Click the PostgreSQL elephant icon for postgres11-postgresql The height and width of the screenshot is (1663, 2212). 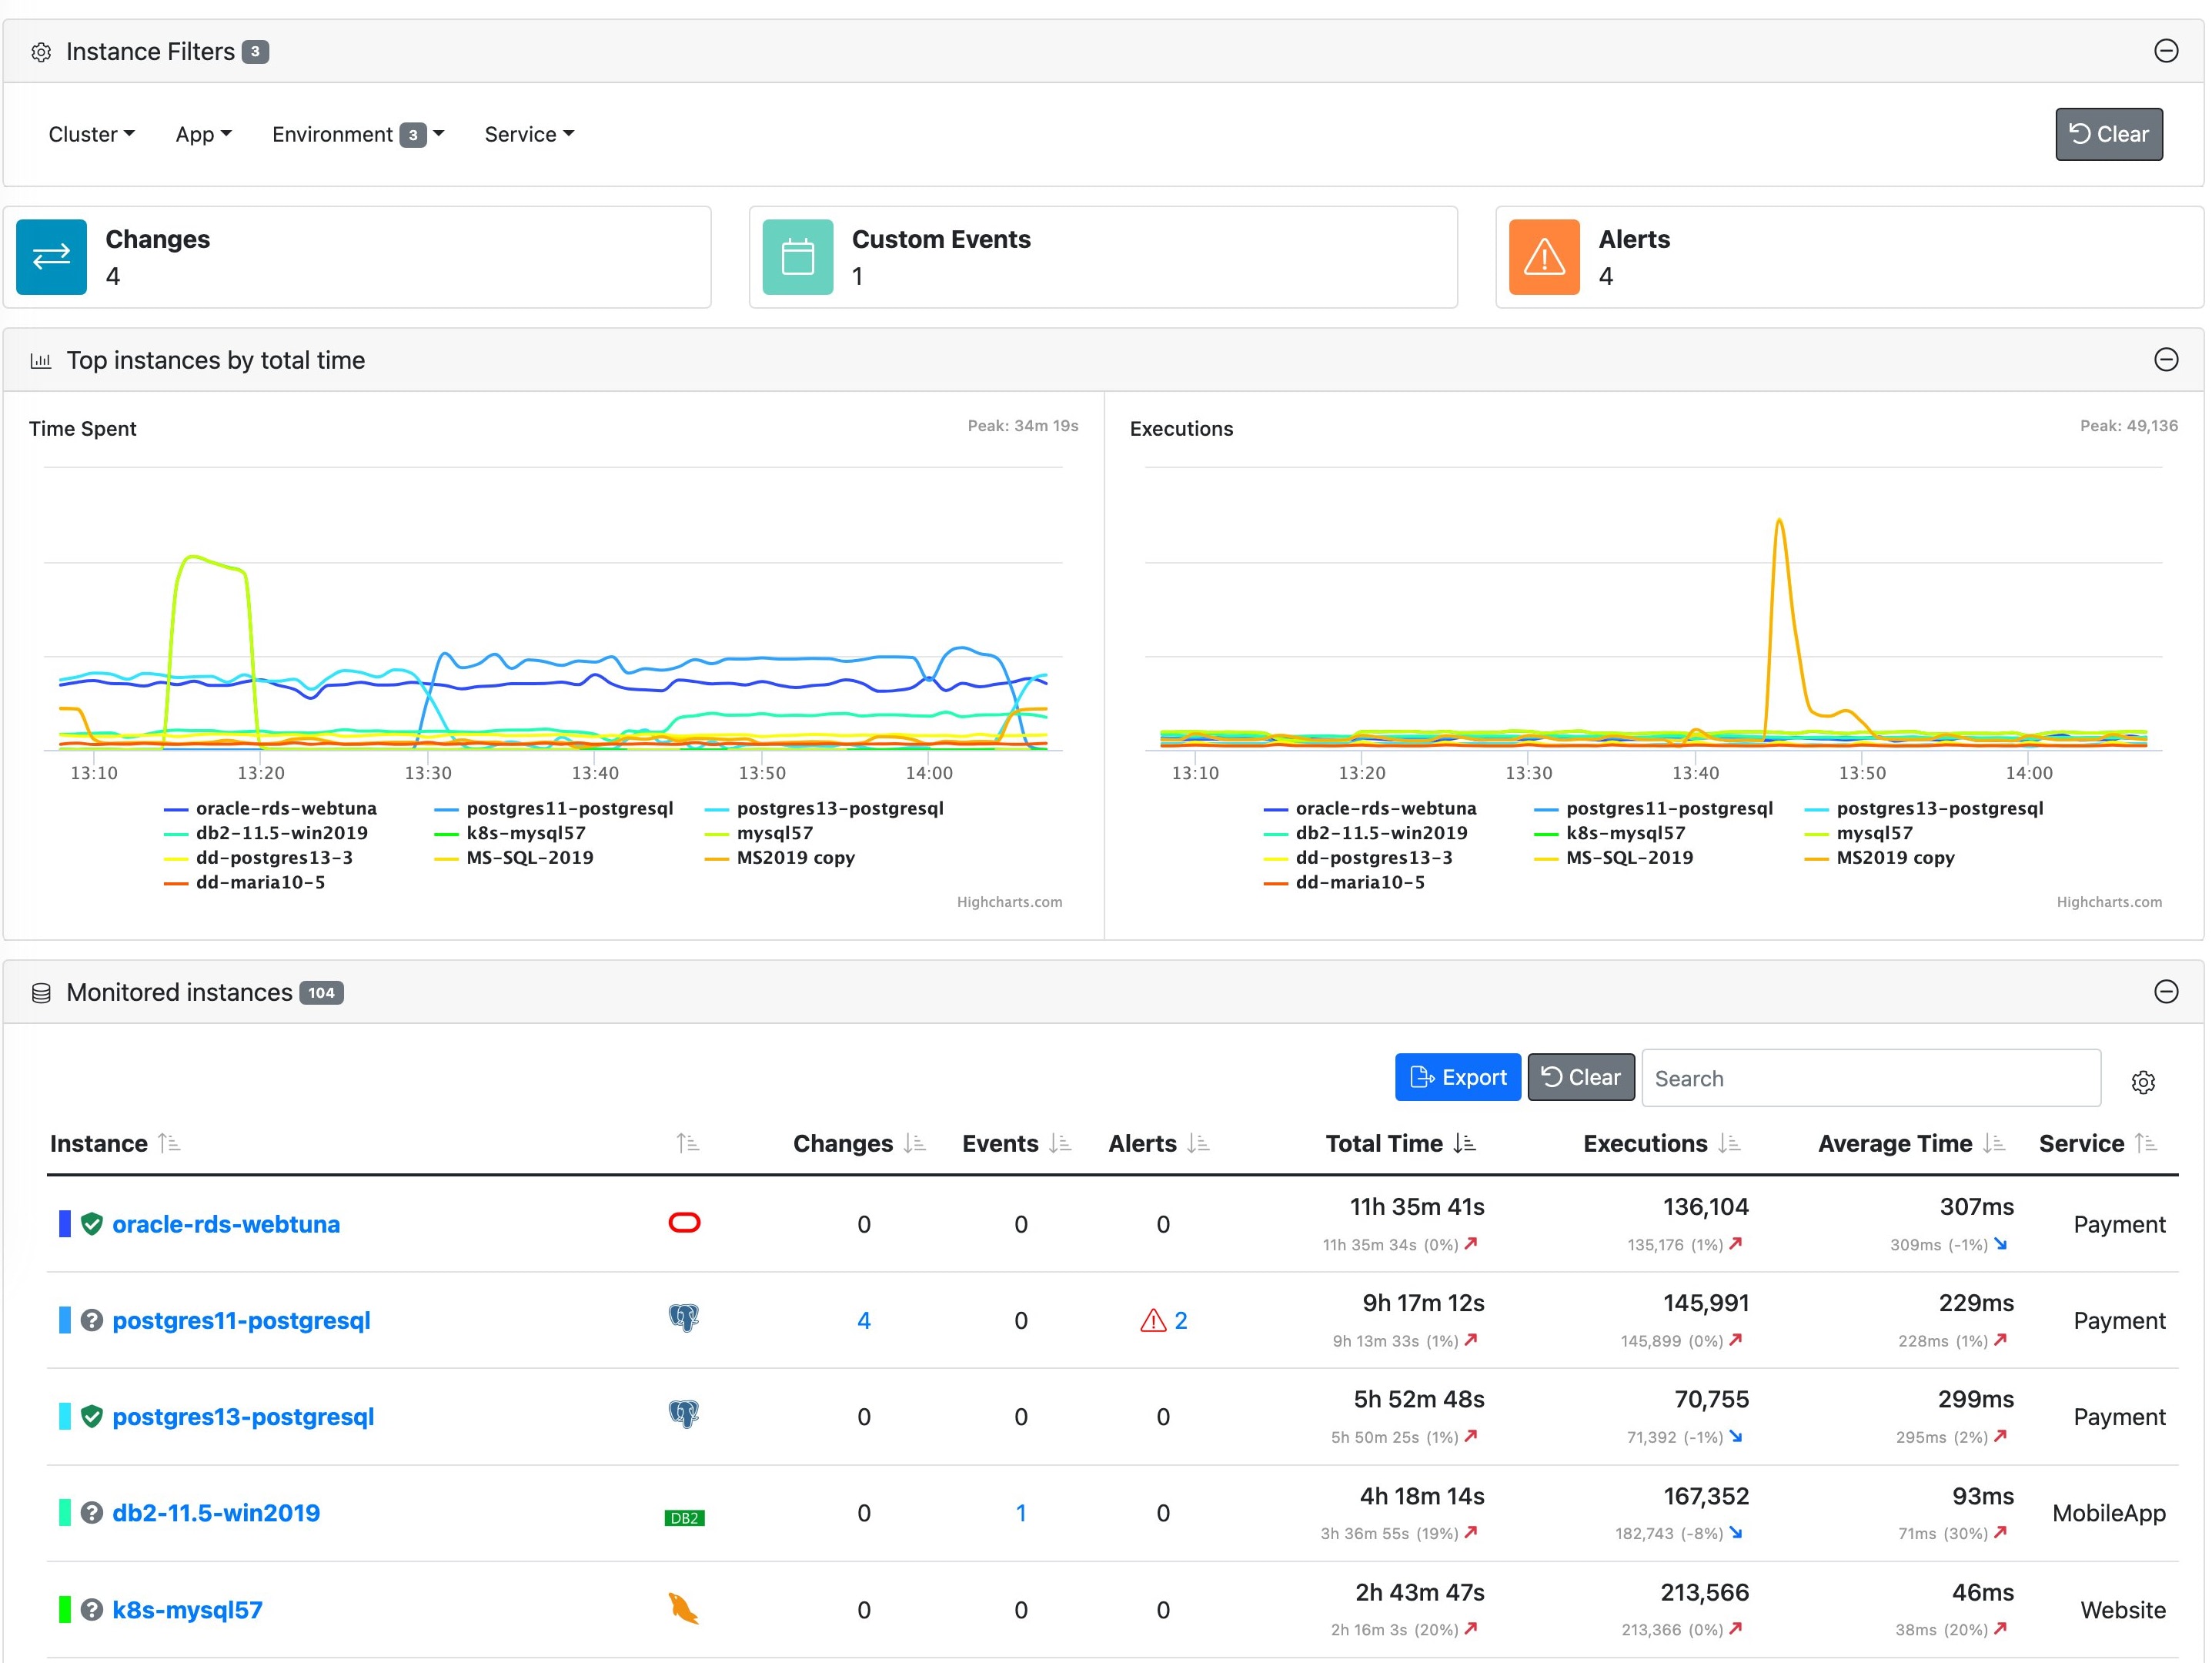tap(685, 1319)
